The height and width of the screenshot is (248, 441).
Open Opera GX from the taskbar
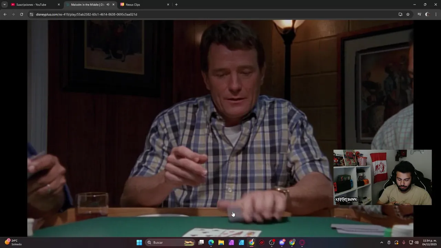pyautogui.click(x=302, y=242)
